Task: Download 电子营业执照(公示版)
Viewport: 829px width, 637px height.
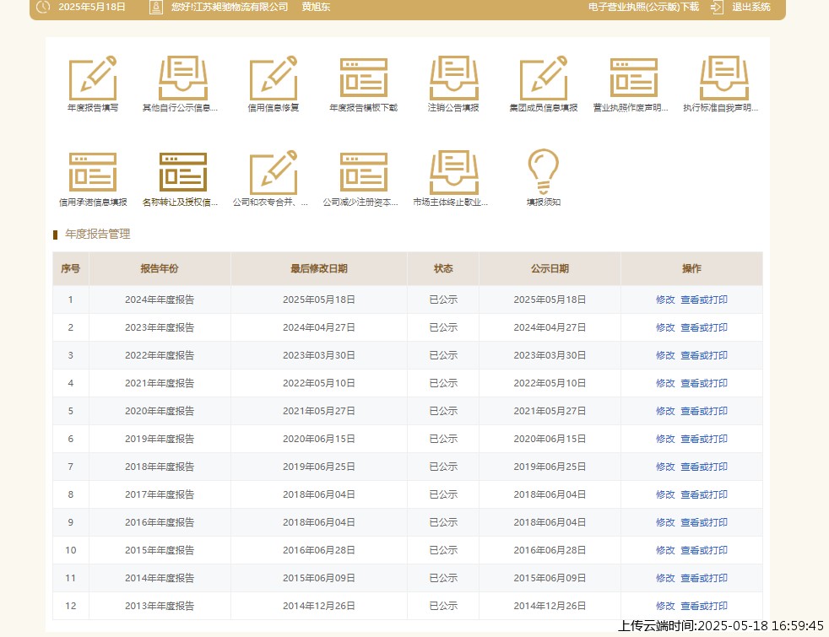Action: click(x=643, y=7)
